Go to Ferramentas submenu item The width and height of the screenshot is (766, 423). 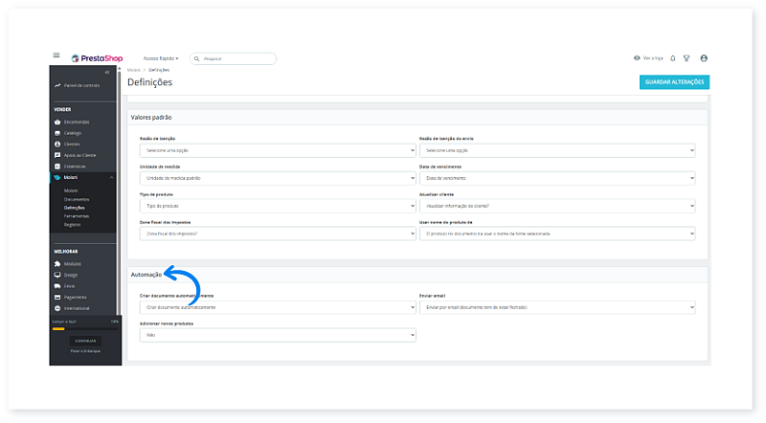(78, 215)
